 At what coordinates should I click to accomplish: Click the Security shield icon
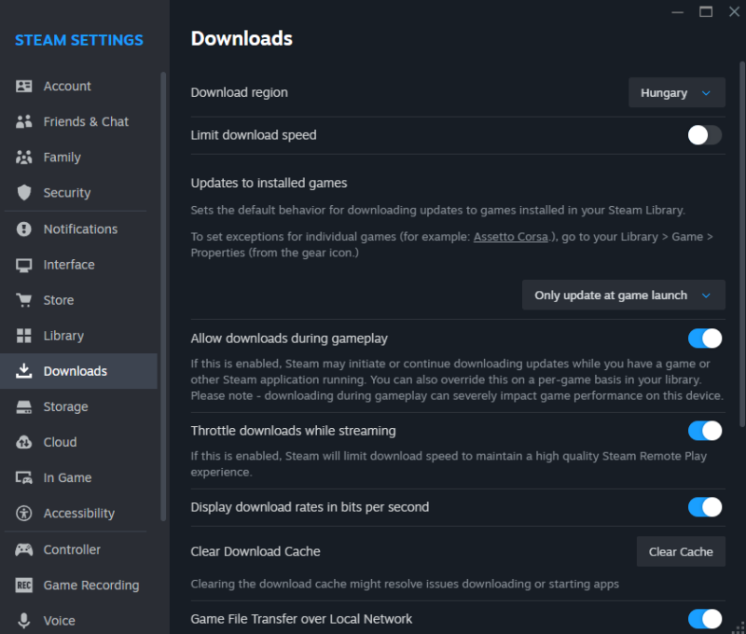tap(24, 193)
